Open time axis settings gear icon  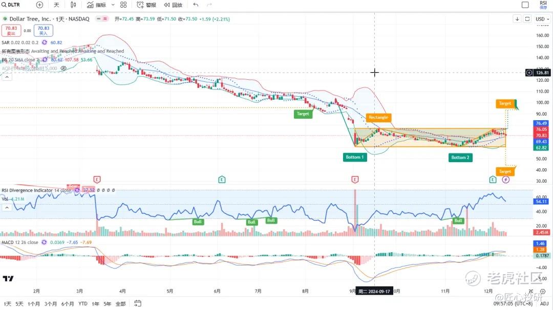coord(543,292)
